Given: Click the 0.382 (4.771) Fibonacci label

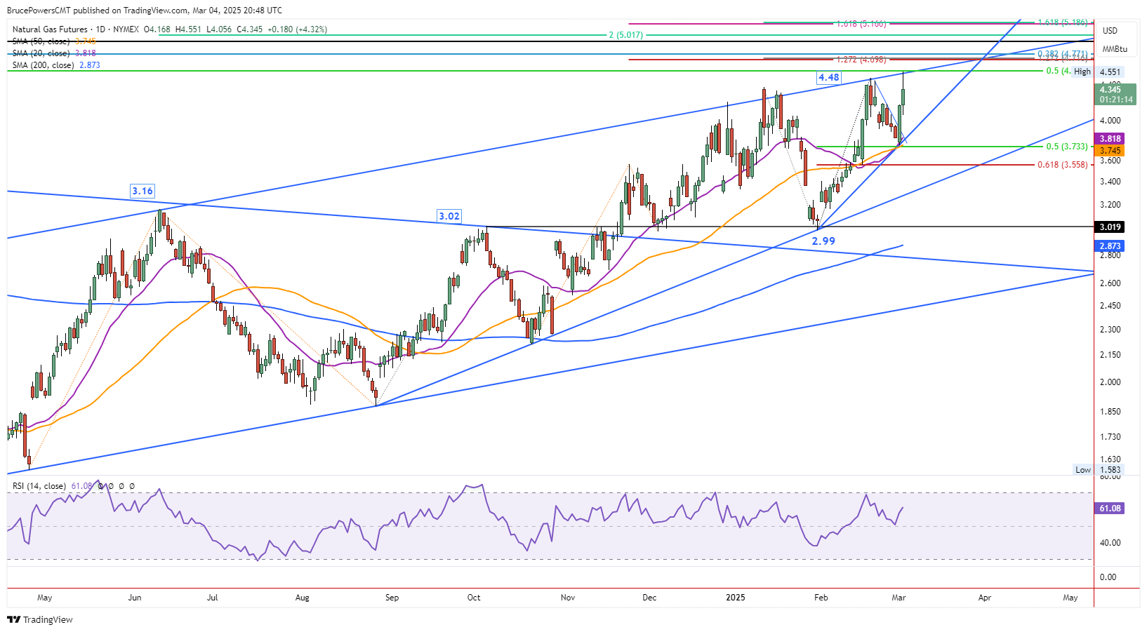Looking at the screenshot, I should pos(1063,53).
